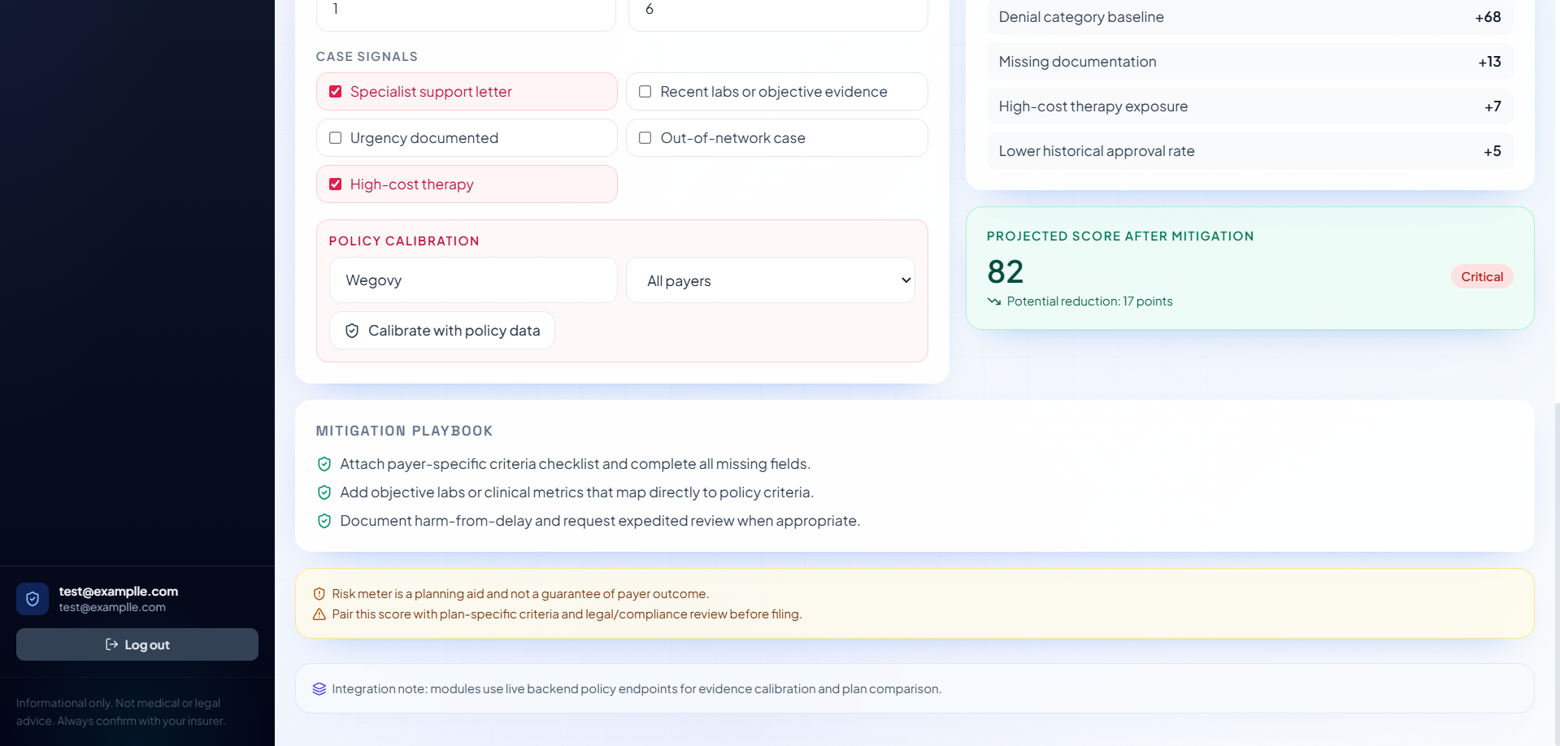Click the triangle alert icon beside 'Pair this score'

tap(319, 614)
